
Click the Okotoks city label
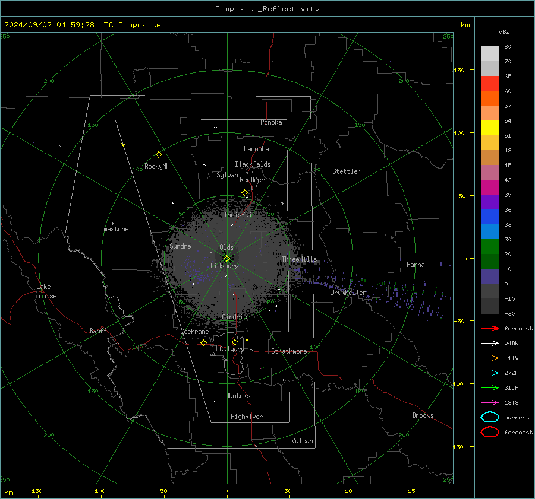point(238,396)
